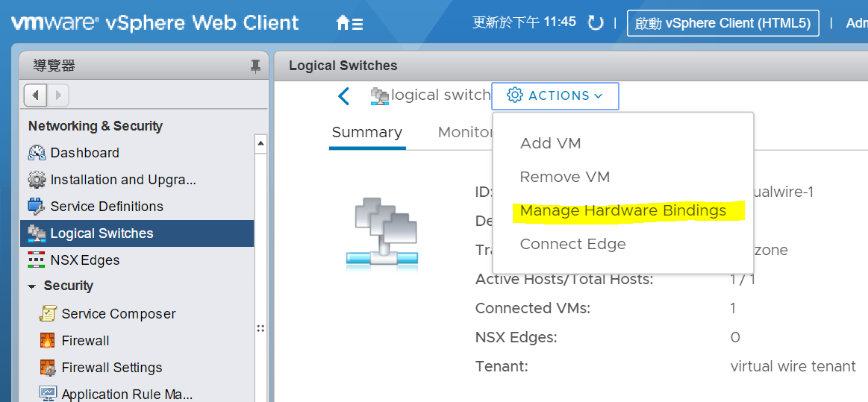This screenshot has width=868, height=402.
Task: Click the navigator scrollbar up arrow
Action: click(x=260, y=144)
